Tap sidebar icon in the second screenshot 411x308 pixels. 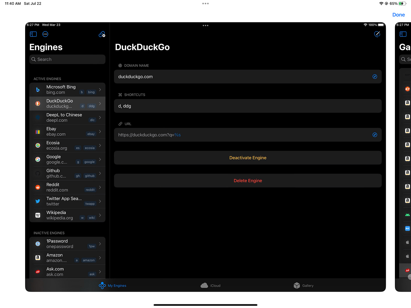(403, 34)
